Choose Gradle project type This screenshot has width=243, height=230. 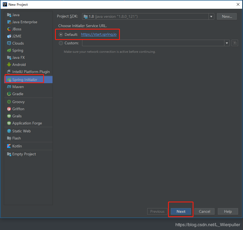(x=28, y=94)
